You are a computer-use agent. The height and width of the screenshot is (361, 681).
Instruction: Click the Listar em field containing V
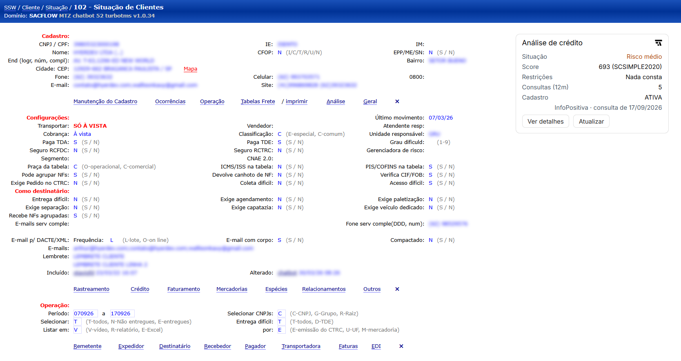click(77, 330)
